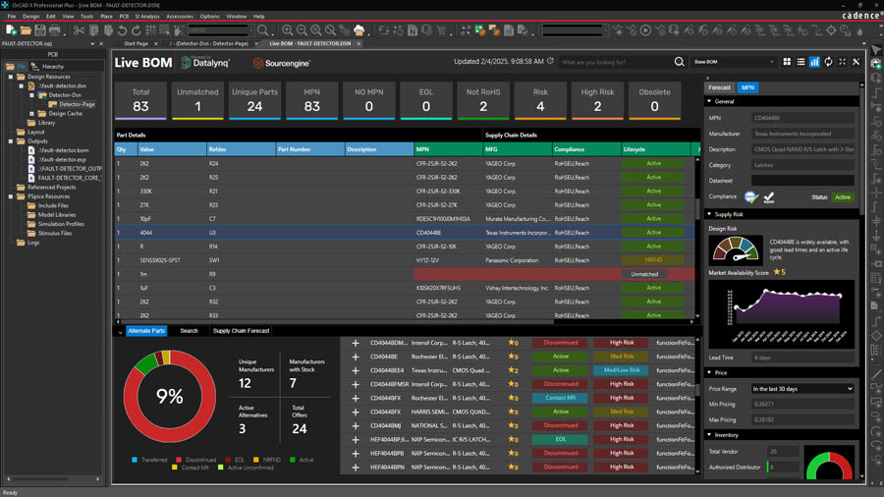Open the File menu
The width and height of the screenshot is (884, 497).
11,17
